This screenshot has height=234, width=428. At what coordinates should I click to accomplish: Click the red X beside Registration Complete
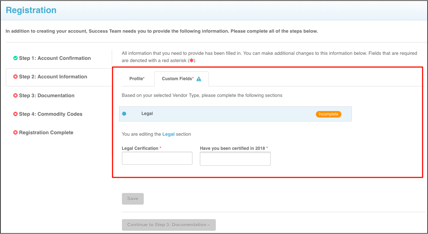tap(15, 132)
